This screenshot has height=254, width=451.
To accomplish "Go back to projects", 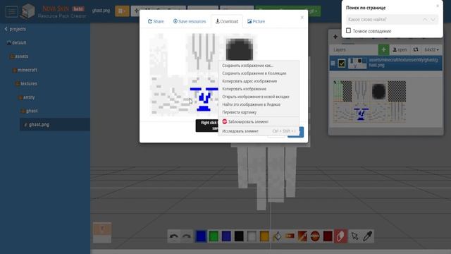I will [x=16, y=29].
